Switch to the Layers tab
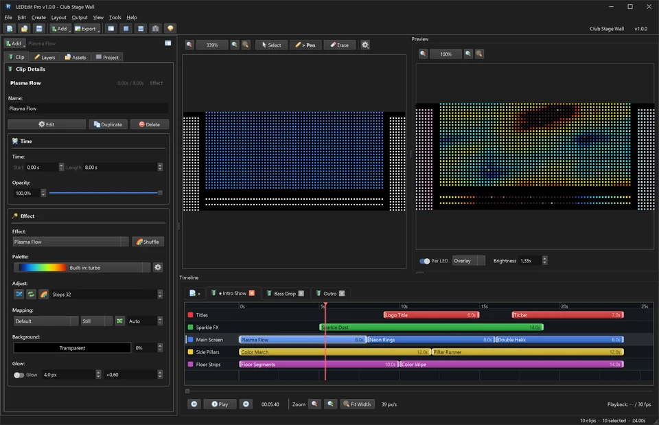 (x=45, y=57)
